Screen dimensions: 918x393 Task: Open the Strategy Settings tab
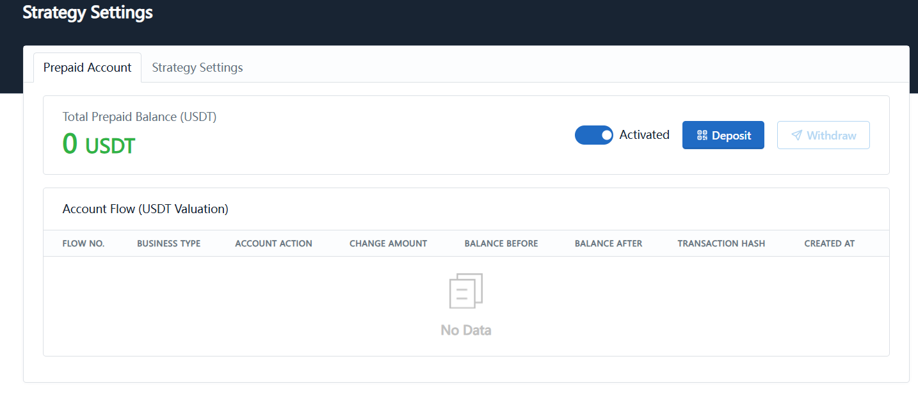point(197,67)
